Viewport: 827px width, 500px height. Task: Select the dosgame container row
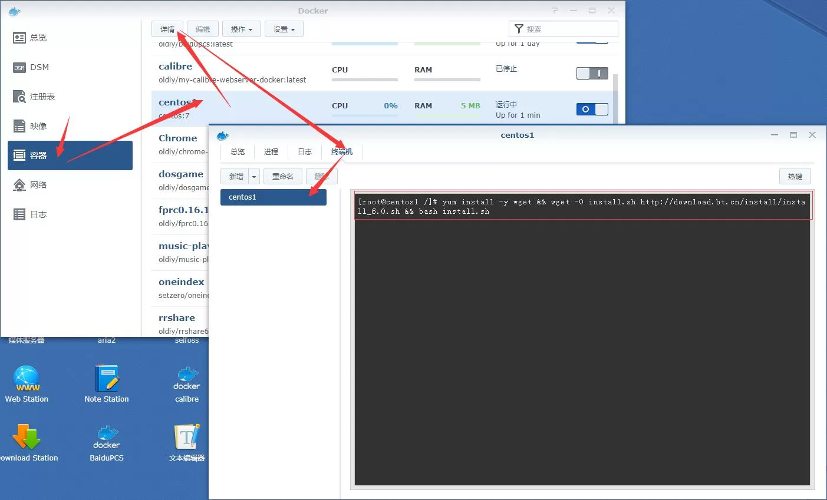click(x=180, y=180)
